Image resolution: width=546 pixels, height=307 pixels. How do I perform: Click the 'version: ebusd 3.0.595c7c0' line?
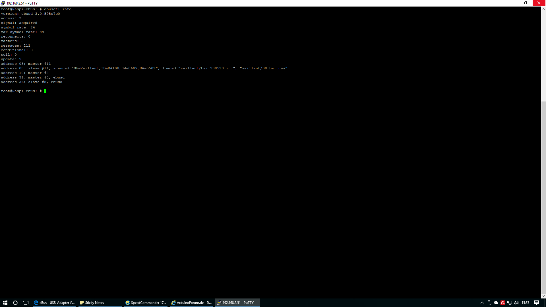pyautogui.click(x=30, y=14)
